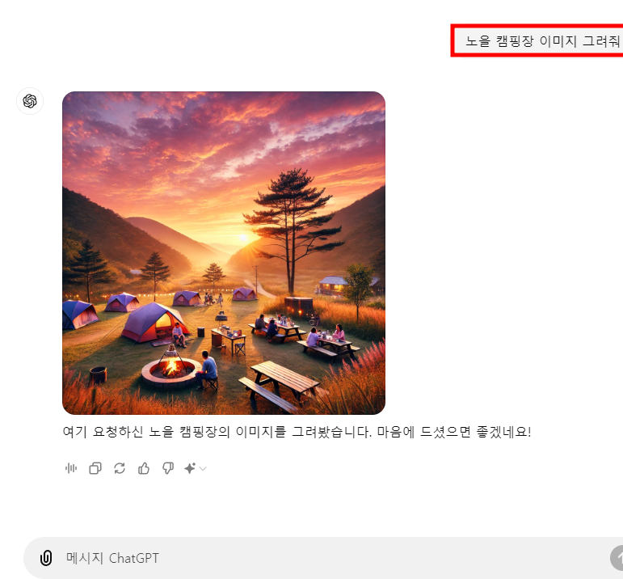Copy the response using the copy icon
The width and height of the screenshot is (623, 579).
95,468
